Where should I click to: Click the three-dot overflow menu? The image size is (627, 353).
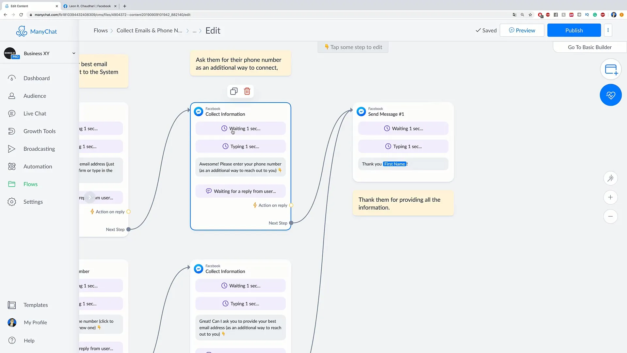[x=608, y=30]
